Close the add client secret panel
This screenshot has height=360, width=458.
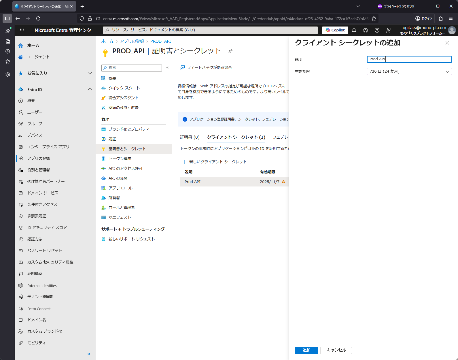447,43
